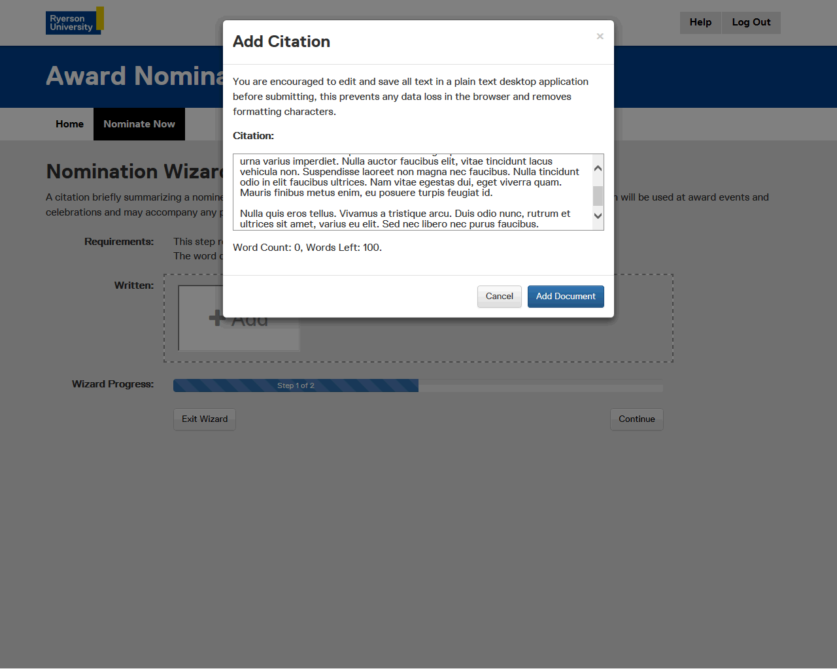
Task: Click inside the Citation text area
Action: pyautogui.click(x=412, y=192)
